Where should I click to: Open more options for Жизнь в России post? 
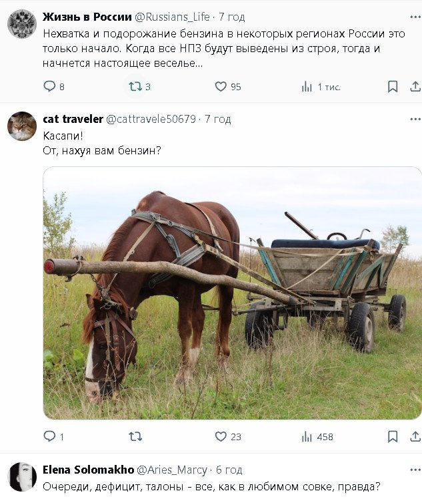[x=415, y=17]
